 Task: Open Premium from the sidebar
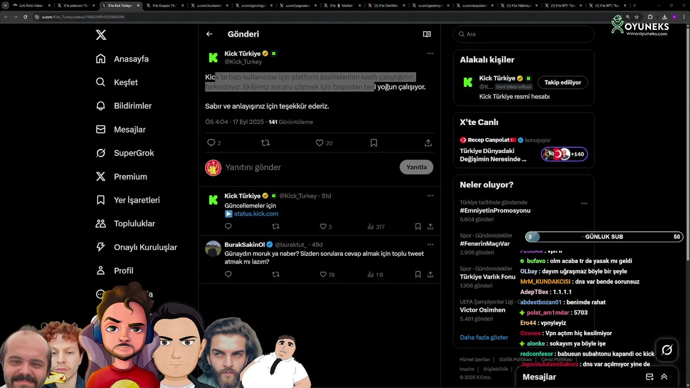coord(121,176)
